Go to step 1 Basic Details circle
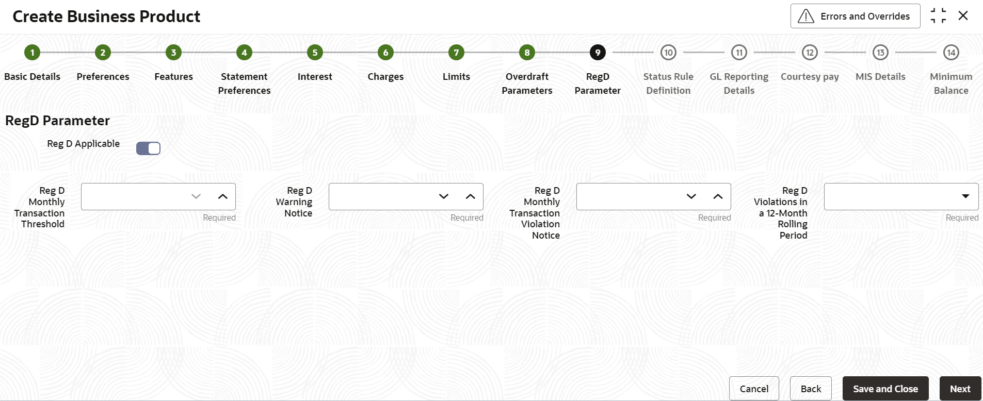The height and width of the screenshot is (401, 983). pyautogui.click(x=32, y=52)
